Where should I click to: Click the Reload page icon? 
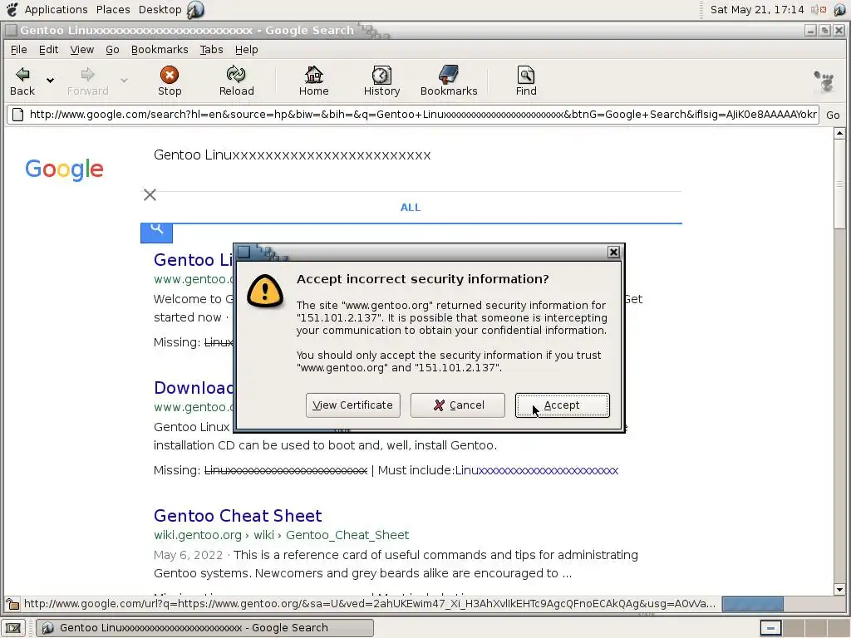point(236,75)
